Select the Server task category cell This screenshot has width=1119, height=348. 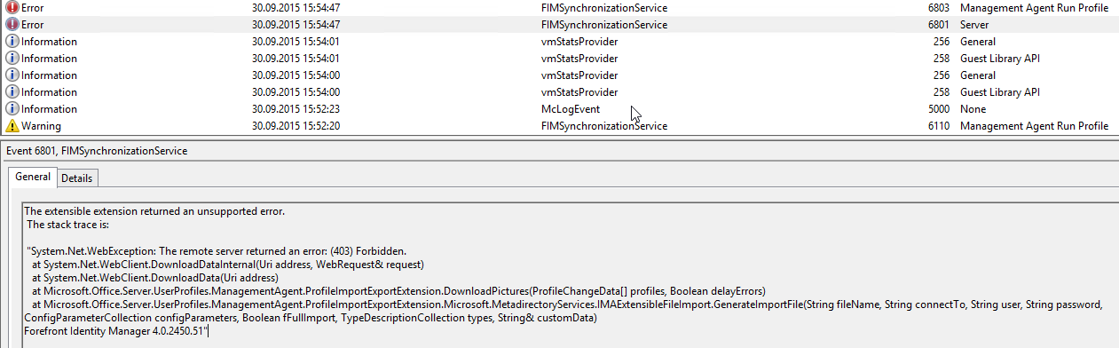pyautogui.click(x=975, y=25)
